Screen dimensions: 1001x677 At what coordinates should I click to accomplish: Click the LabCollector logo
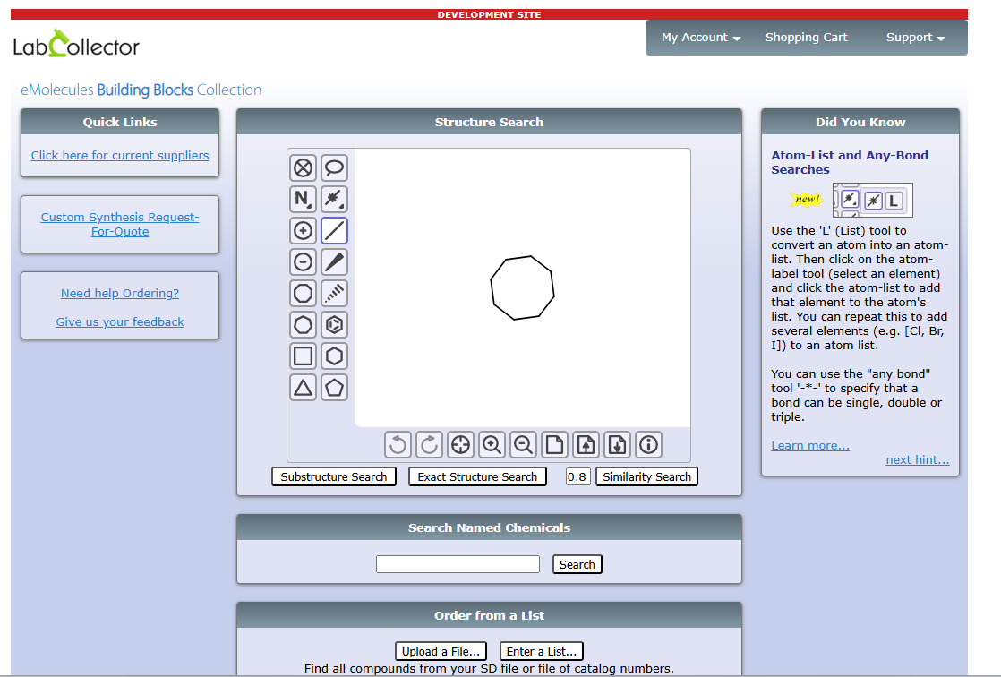[76, 44]
